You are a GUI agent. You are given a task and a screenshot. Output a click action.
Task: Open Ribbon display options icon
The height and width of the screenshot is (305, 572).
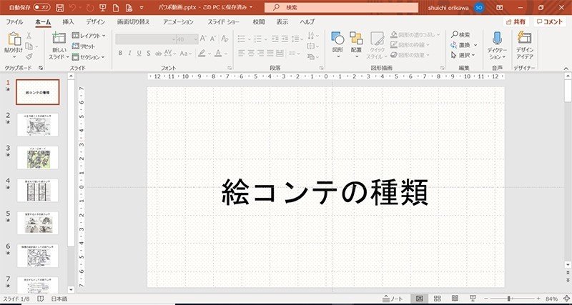500,7
